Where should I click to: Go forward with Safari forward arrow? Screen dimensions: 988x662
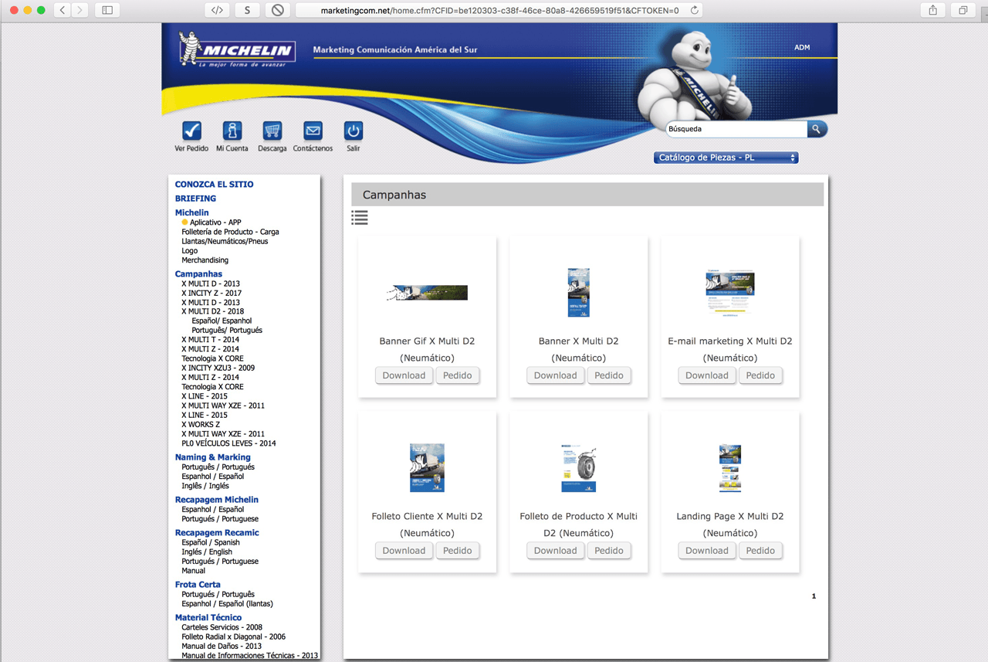click(x=80, y=10)
